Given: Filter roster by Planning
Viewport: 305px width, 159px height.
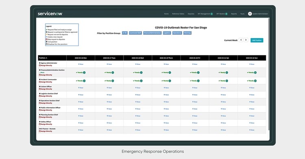Looking at the screenshot, I should pyautogui.click(x=187, y=33).
